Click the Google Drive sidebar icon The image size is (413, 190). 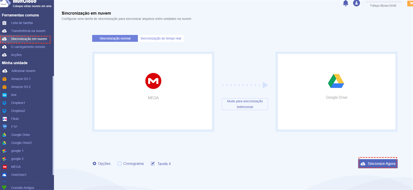click(x=4, y=135)
